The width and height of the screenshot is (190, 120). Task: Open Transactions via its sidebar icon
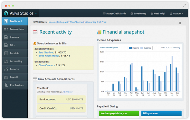coord(6,29)
